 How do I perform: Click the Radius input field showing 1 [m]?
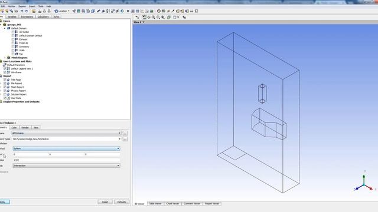click(x=66, y=160)
